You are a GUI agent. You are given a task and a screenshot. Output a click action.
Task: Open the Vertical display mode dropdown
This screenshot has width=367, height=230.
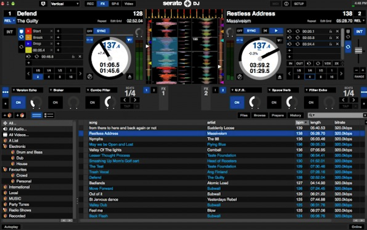(65, 4)
